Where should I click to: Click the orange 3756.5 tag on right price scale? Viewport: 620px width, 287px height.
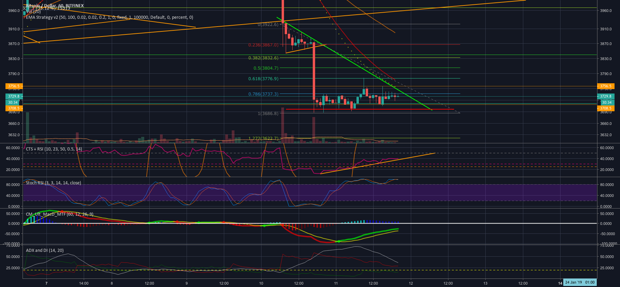click(x=606, y=86)
